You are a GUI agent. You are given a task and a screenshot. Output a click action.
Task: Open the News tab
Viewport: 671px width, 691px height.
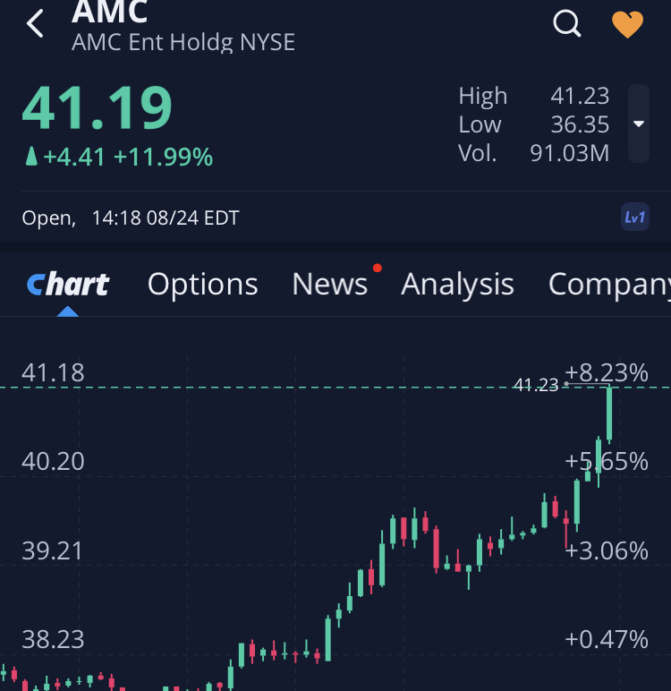click(329, 285)
